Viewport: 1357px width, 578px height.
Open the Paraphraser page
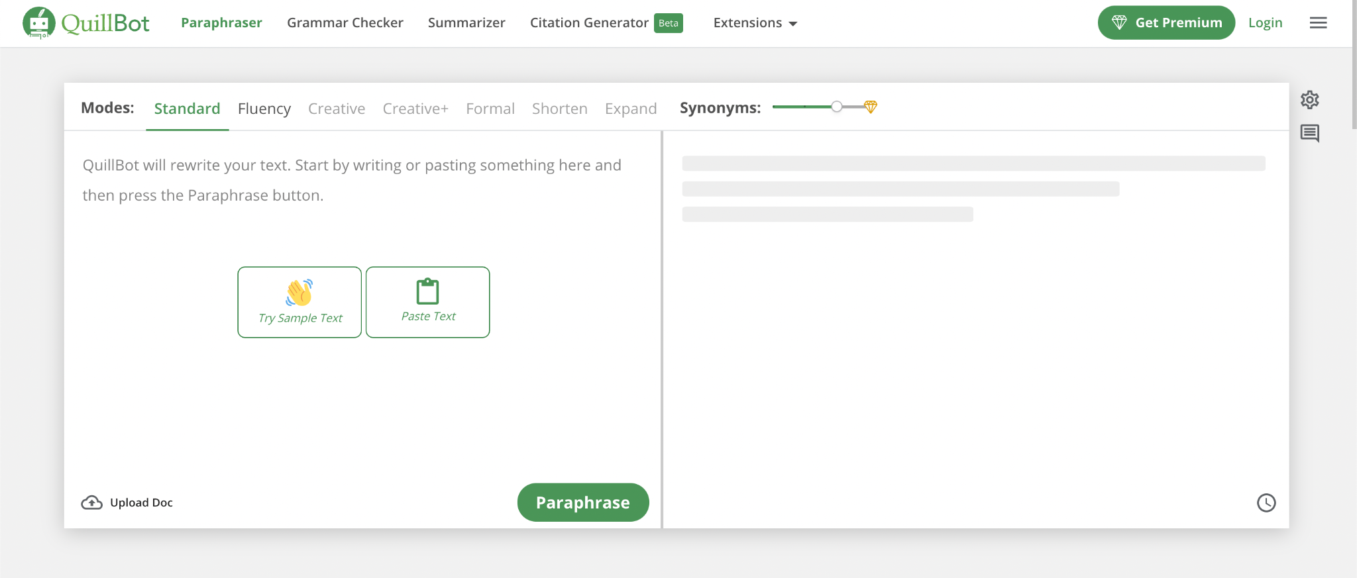click(221, 23)
